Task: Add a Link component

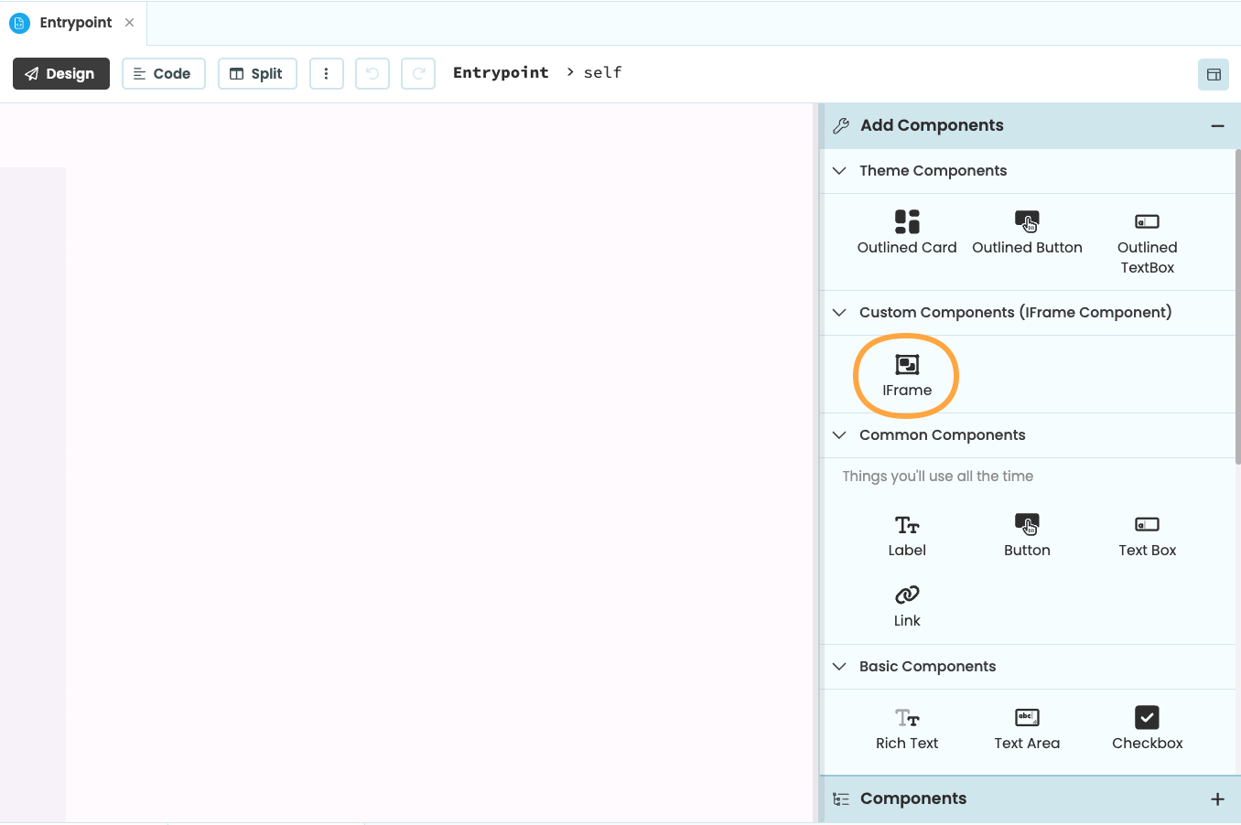Action: click(x=906, y=595)
